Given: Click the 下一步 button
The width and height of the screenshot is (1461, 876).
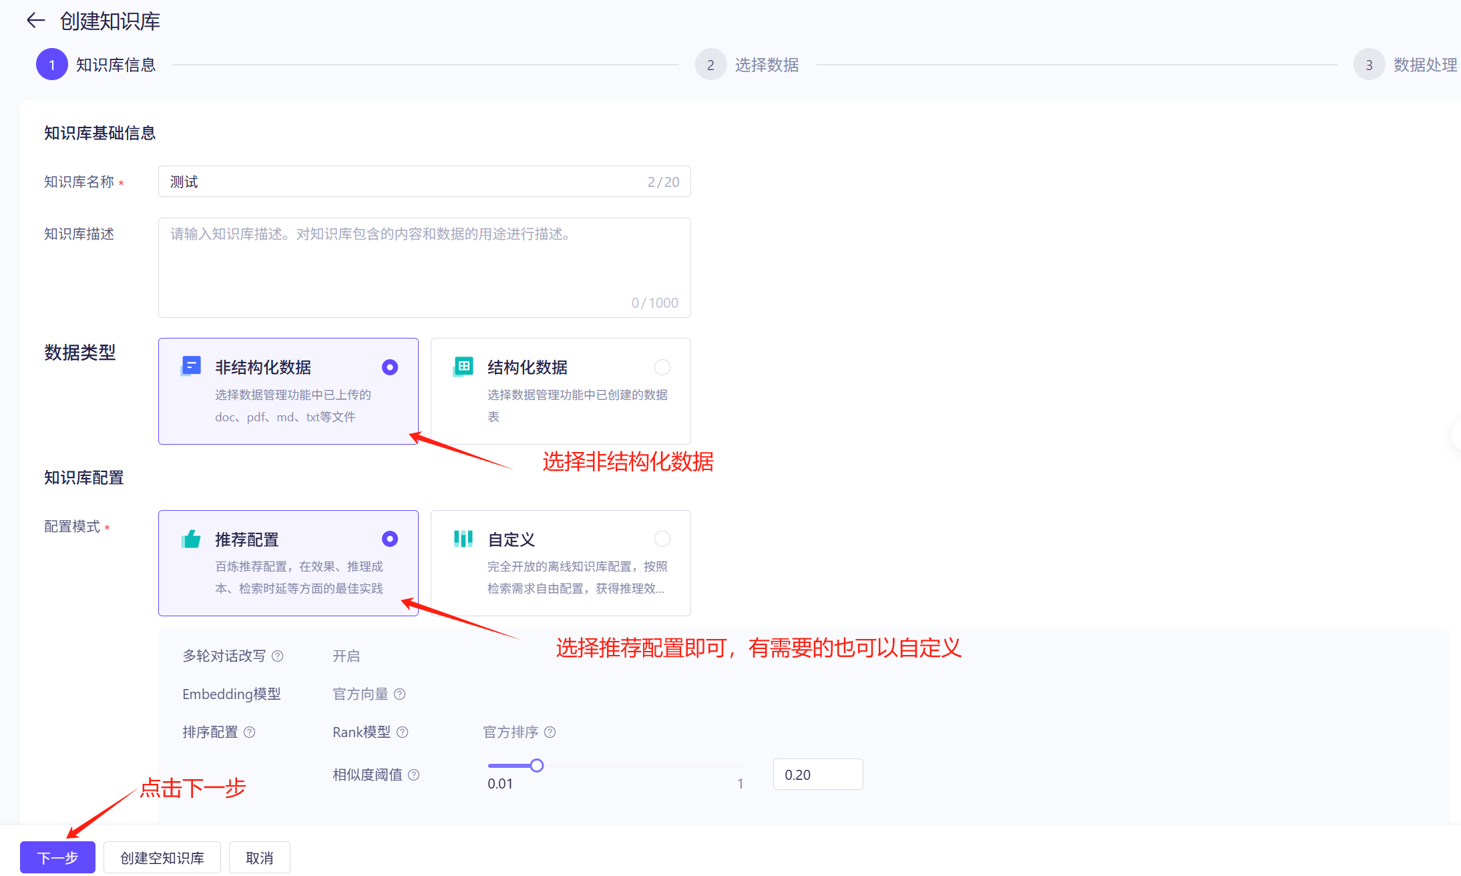Looking at the screenshot, I should [57, 857].
